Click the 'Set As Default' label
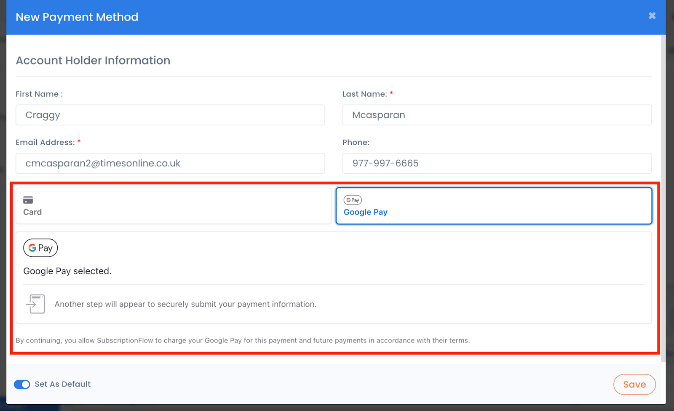 pos(63,384)
